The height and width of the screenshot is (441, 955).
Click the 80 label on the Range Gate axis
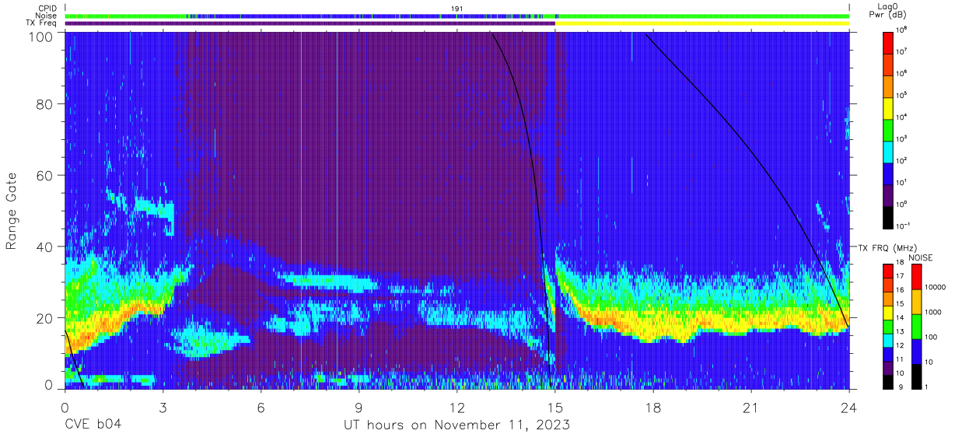(45, 104)
